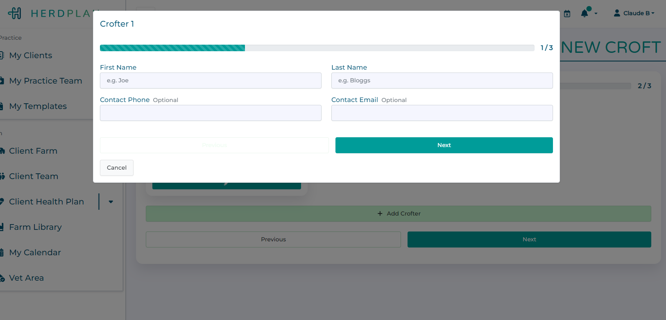
Task: Open My Practice Team menu item
Action: coord(45,81)
